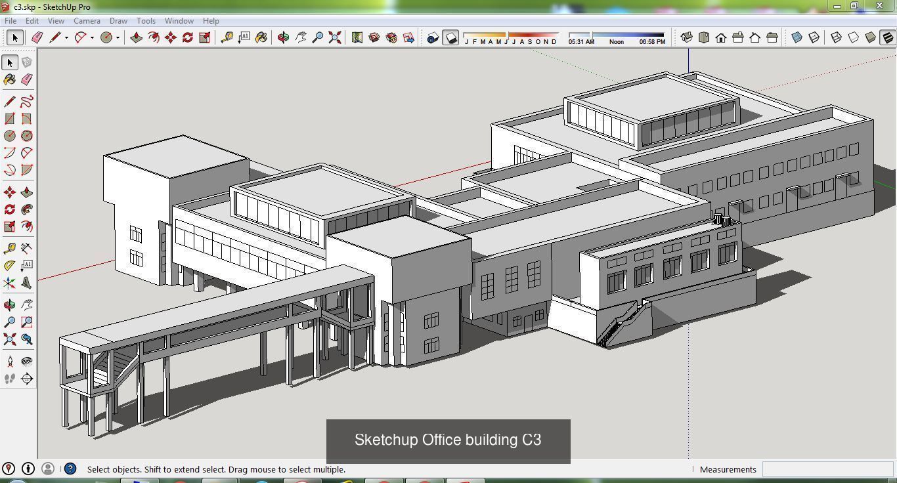Viewport: 897px width, 483px height.
Task: Expand the Circle shape tool dropdown arrow
Action: (118, 38)
